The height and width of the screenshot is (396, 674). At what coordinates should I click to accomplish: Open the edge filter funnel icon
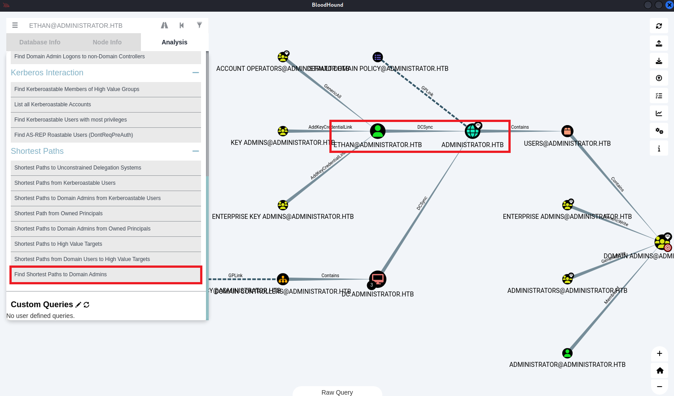click(x=199, y=25)
